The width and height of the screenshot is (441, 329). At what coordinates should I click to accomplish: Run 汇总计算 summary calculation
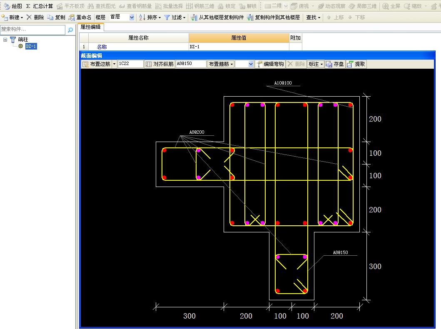pos(40,6)
